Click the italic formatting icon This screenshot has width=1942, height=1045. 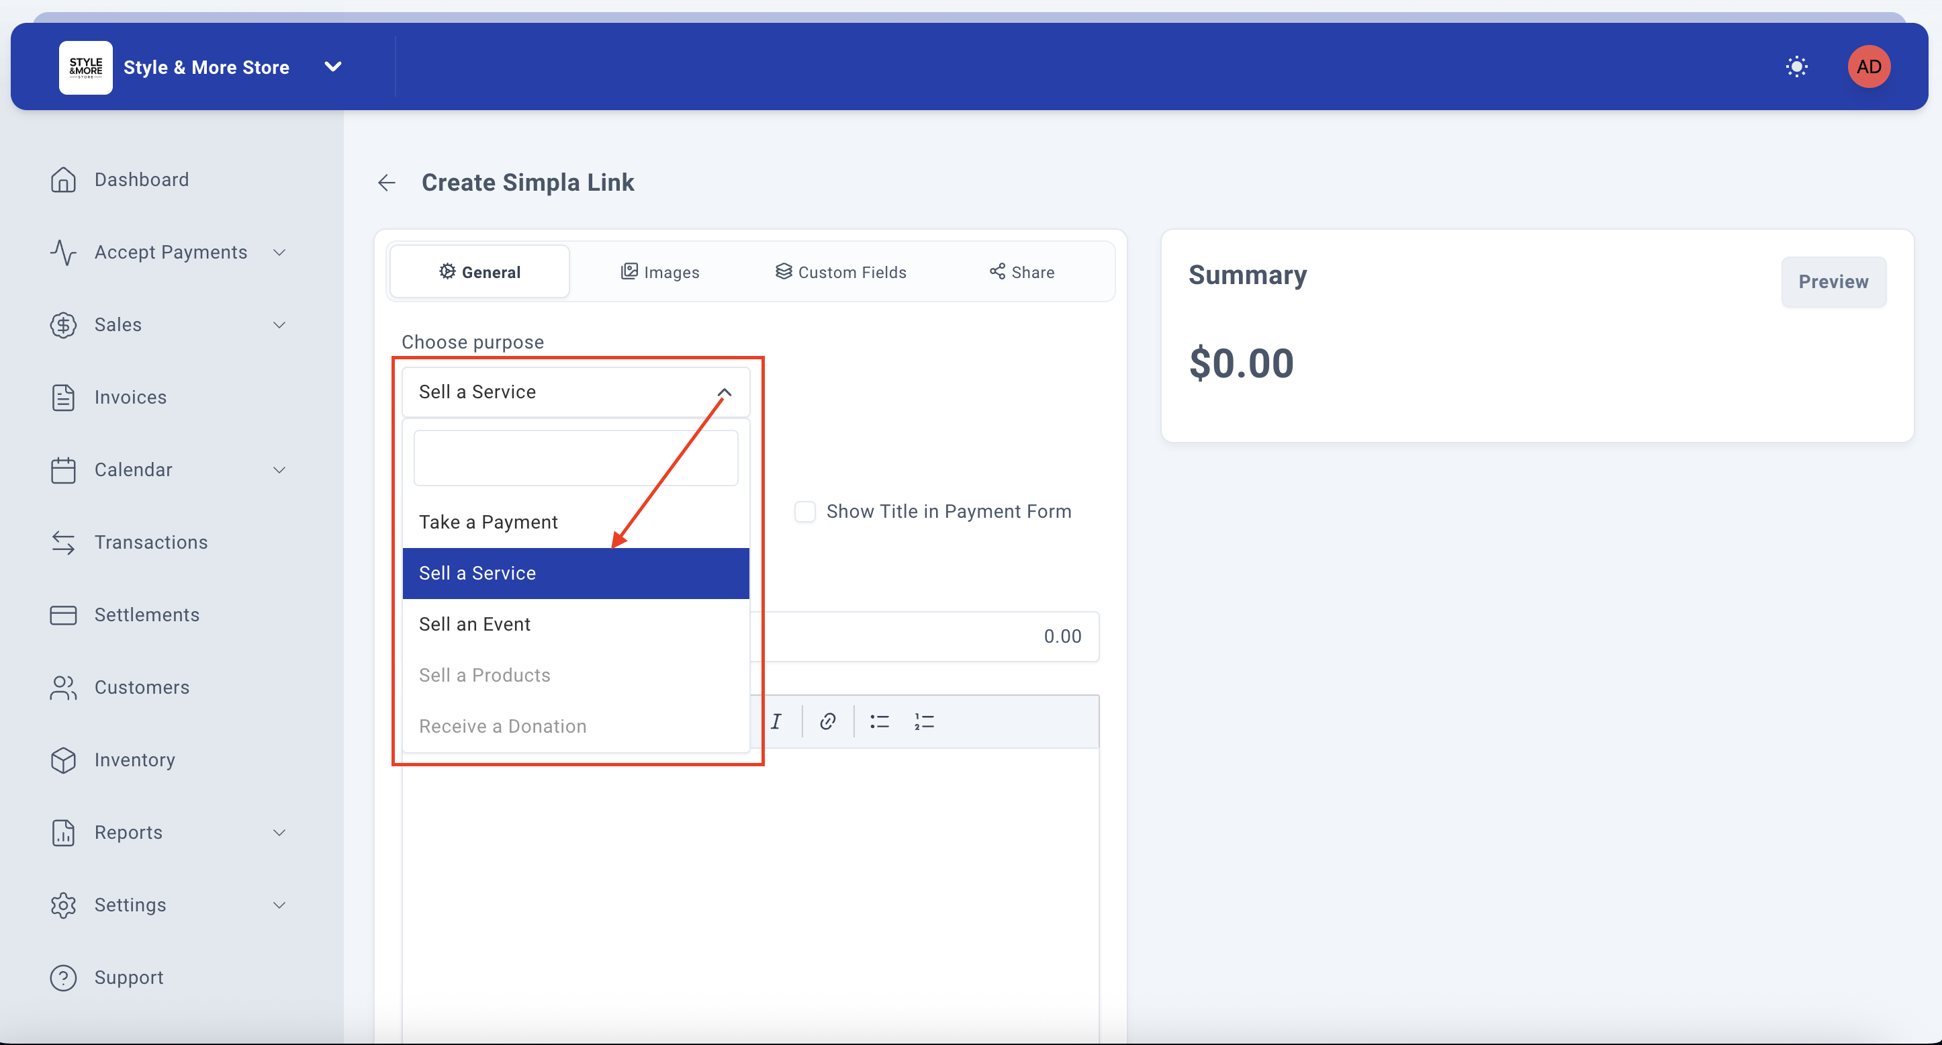(776, 721)
